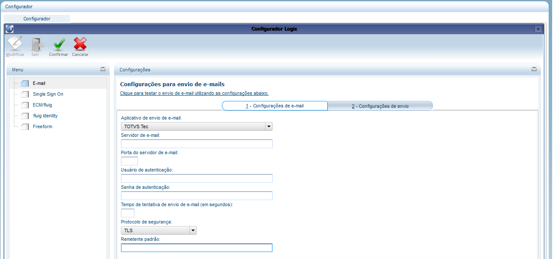This screenshot has width=553, height=259.
Task: Open the Aplicativo de envio dropdown
Action: 269,126
